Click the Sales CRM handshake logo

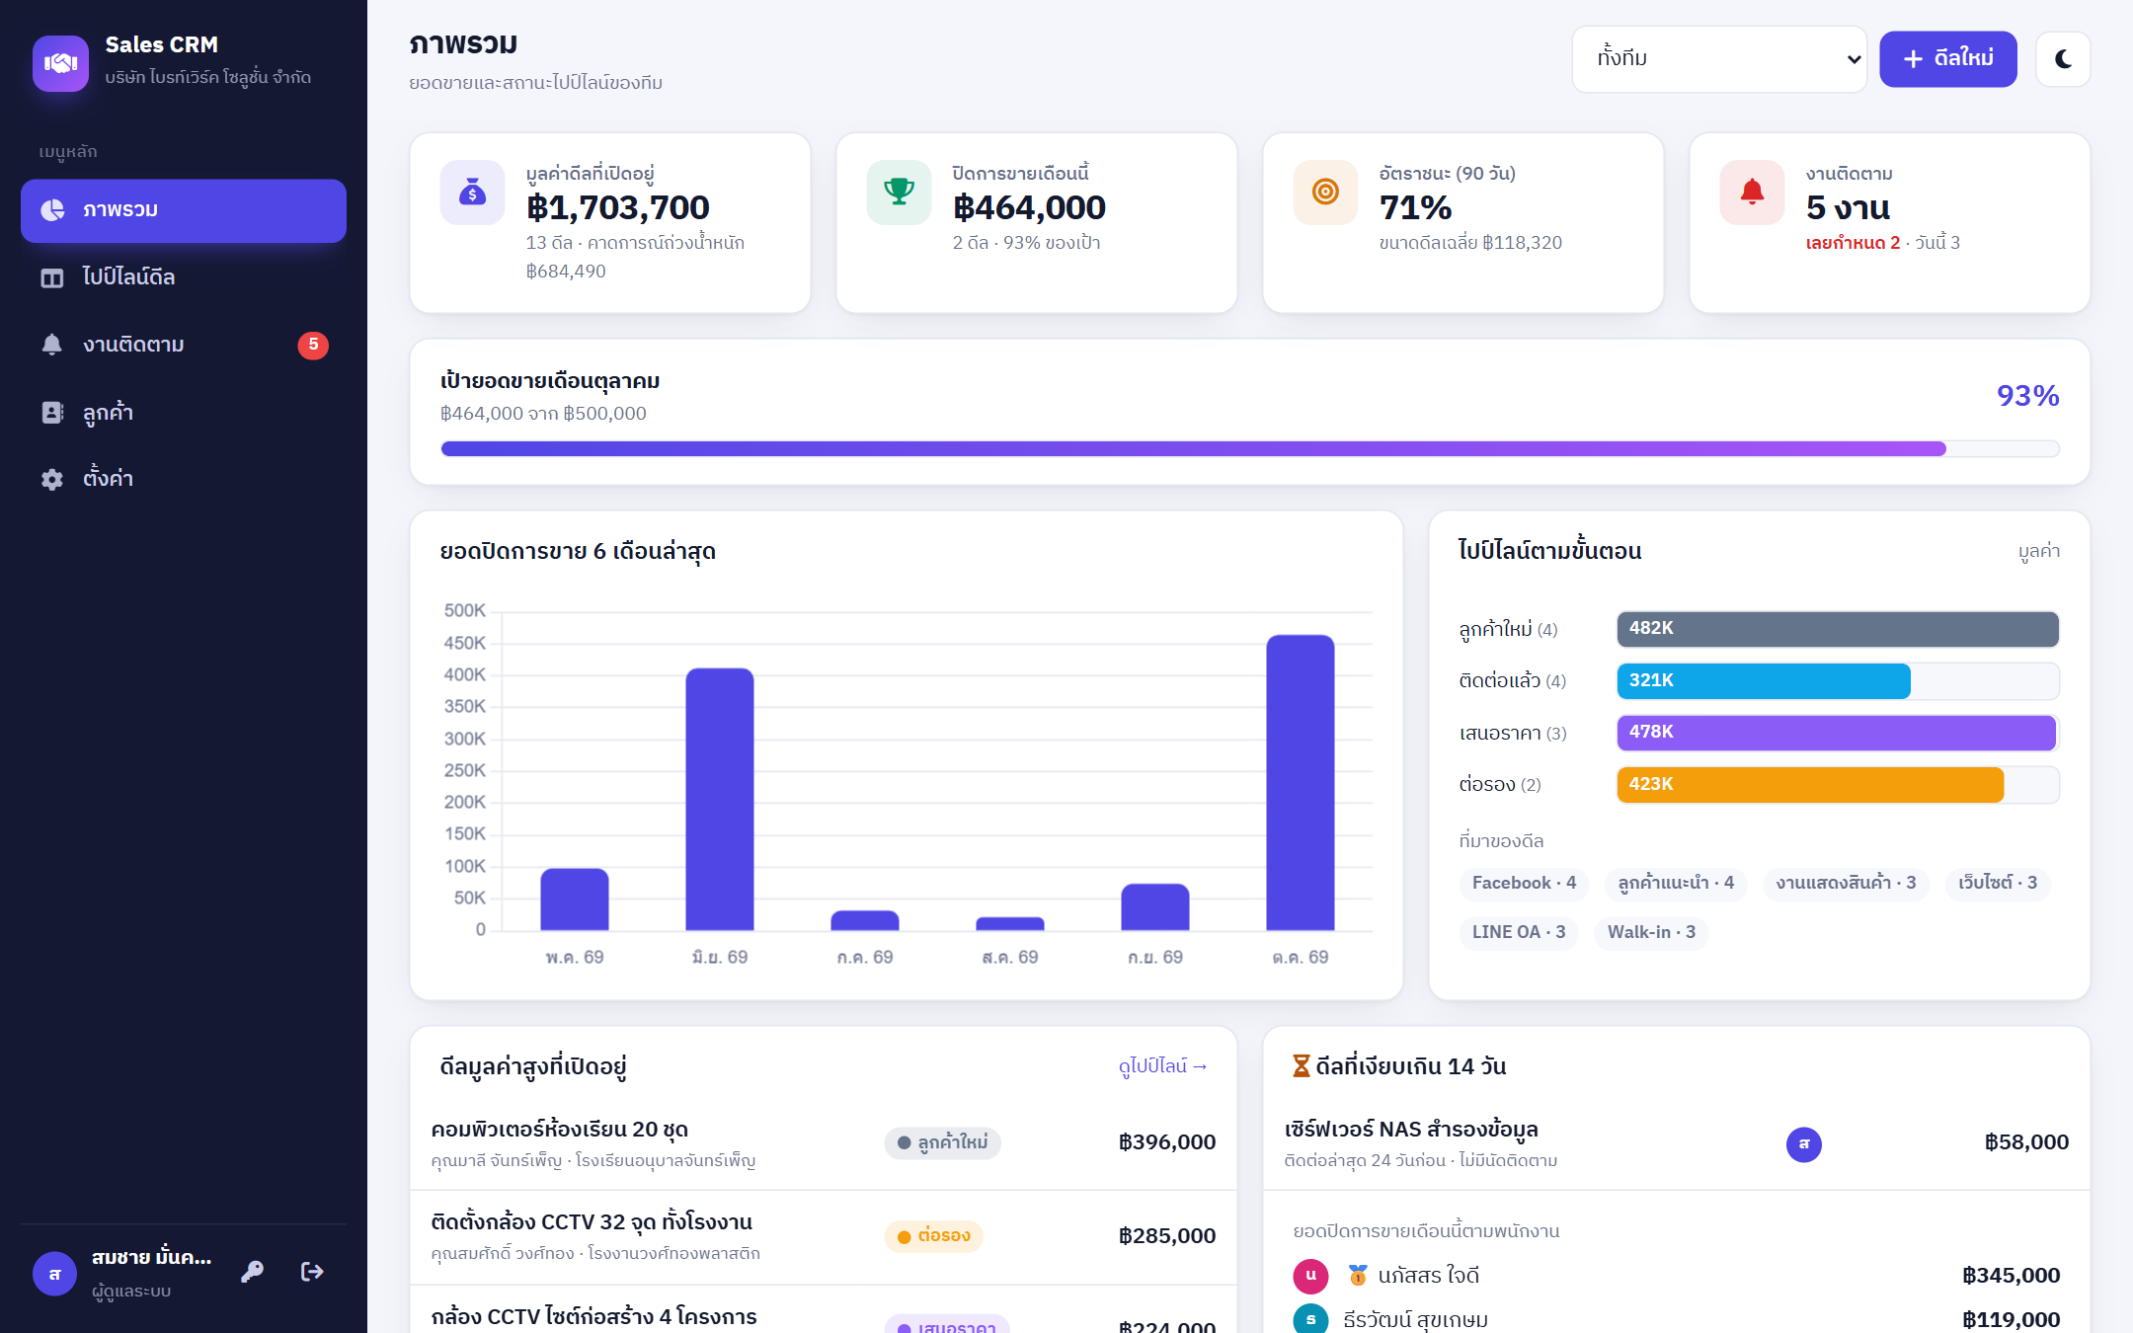coord(60,63)
